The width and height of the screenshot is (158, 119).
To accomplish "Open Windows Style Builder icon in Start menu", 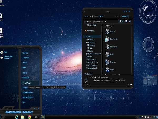I will pyautogui.click(x=2, y=57).
